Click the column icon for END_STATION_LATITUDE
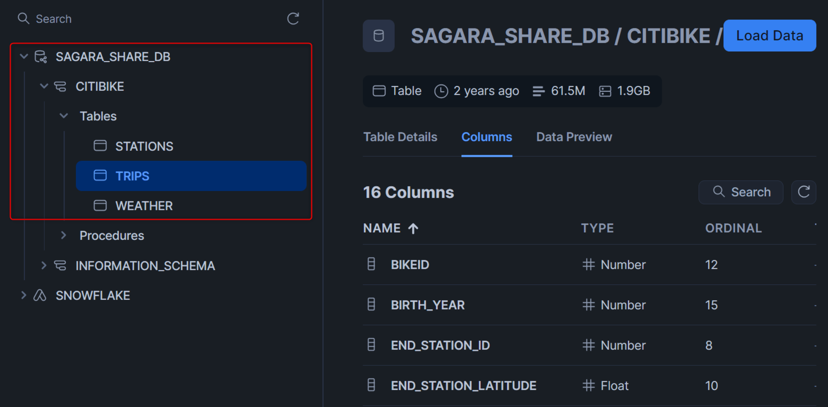This screenshot has height=407, width=828. [371, 385]
